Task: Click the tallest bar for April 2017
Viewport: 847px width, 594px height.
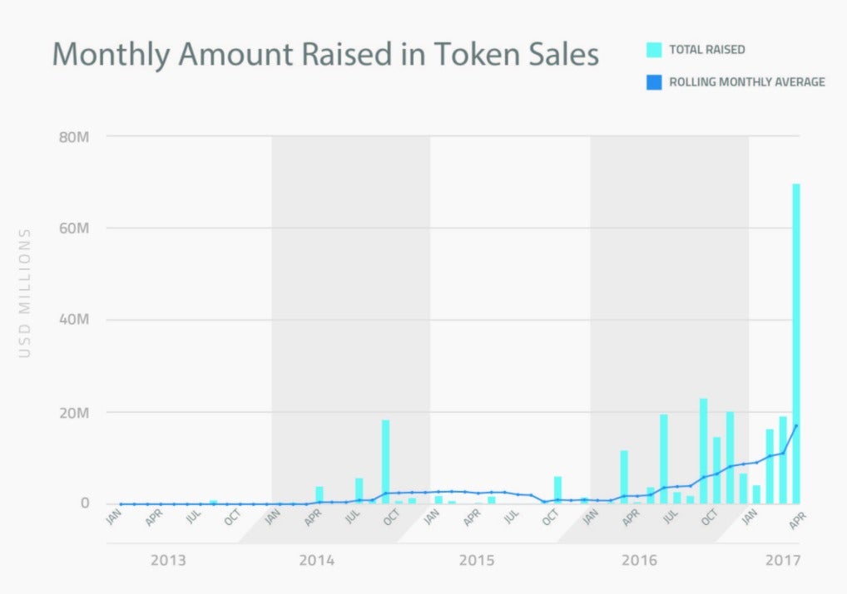Action: coord(795,344)
